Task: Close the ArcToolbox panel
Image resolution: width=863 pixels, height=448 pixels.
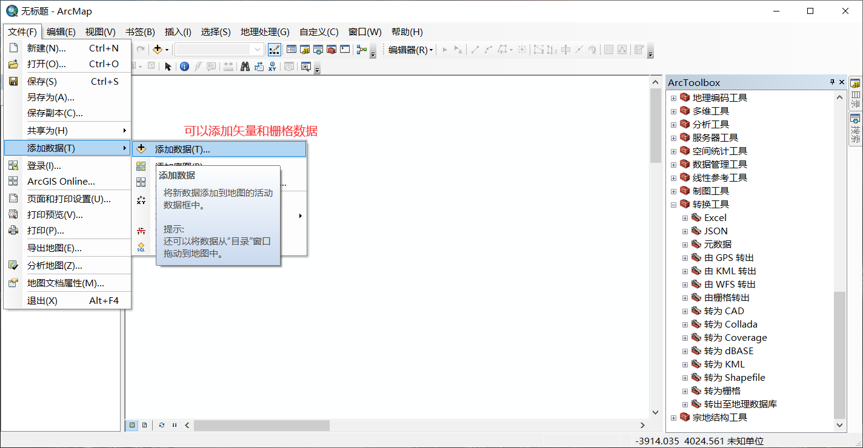Action: coord(842,82)
